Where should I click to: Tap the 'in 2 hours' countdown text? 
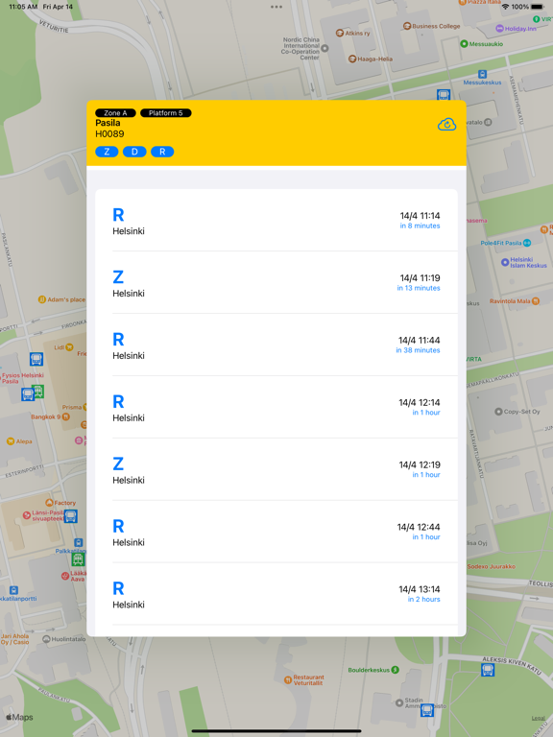pyautogui.click(x=424, y=599)
